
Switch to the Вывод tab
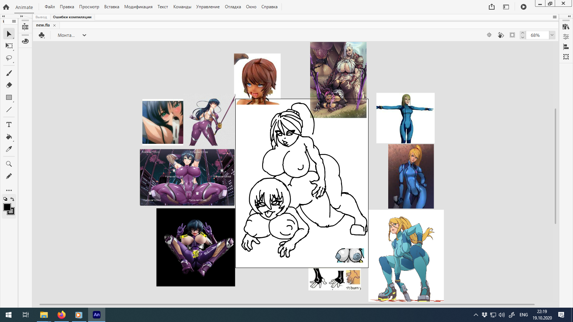pos(41,17)
